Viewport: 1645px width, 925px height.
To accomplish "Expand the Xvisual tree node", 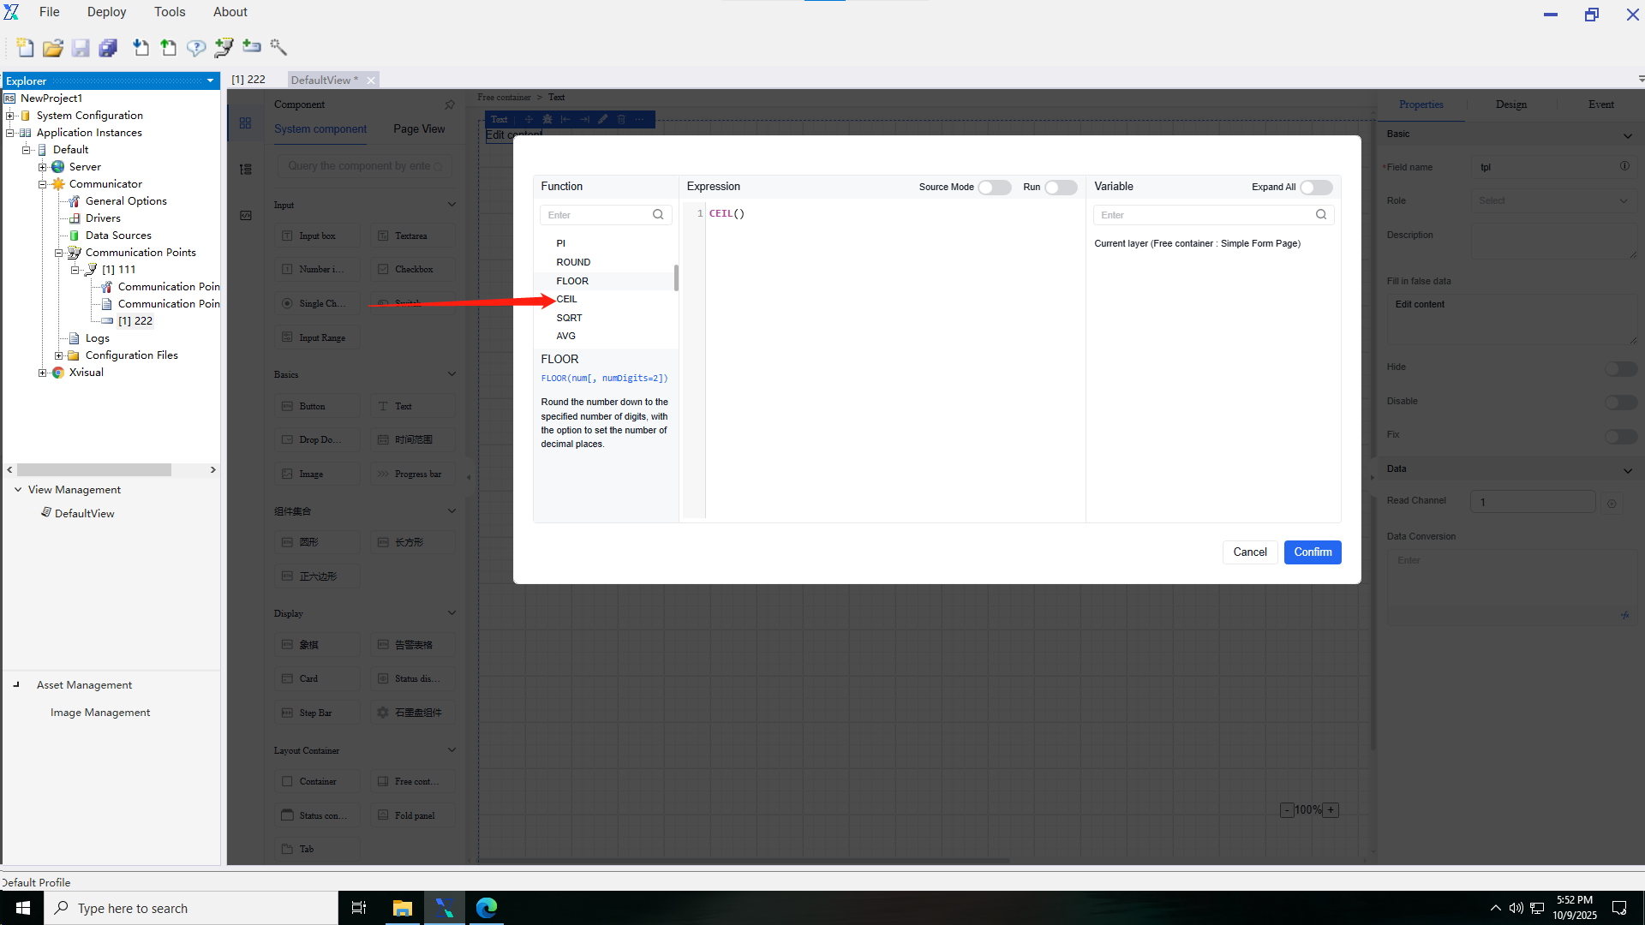I will point(42,373).
